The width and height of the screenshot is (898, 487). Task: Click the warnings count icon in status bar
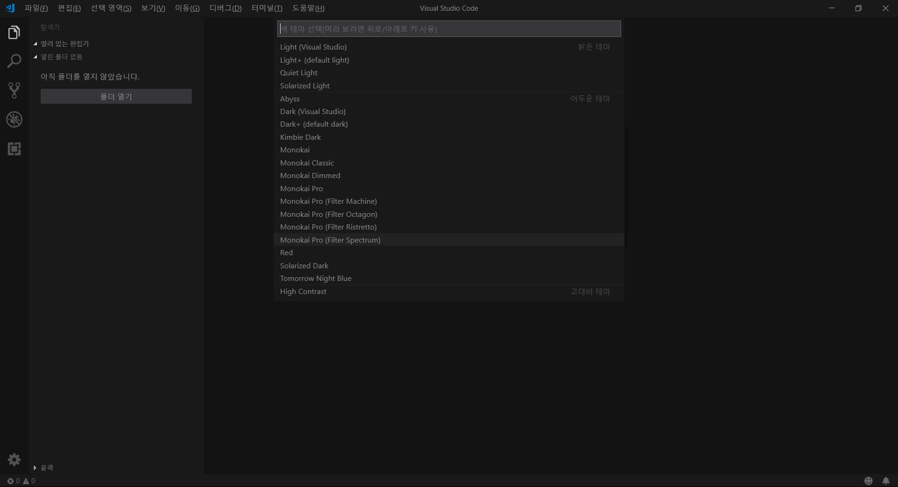click(x=26, y=481)
